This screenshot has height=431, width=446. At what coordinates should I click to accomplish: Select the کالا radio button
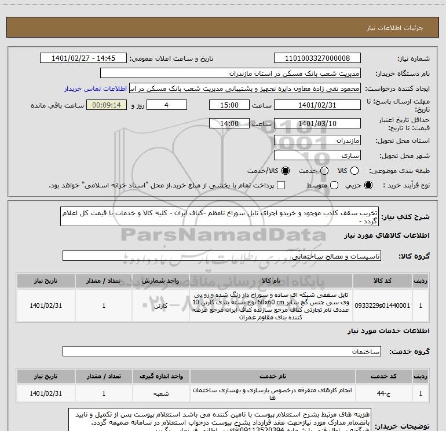354,171
